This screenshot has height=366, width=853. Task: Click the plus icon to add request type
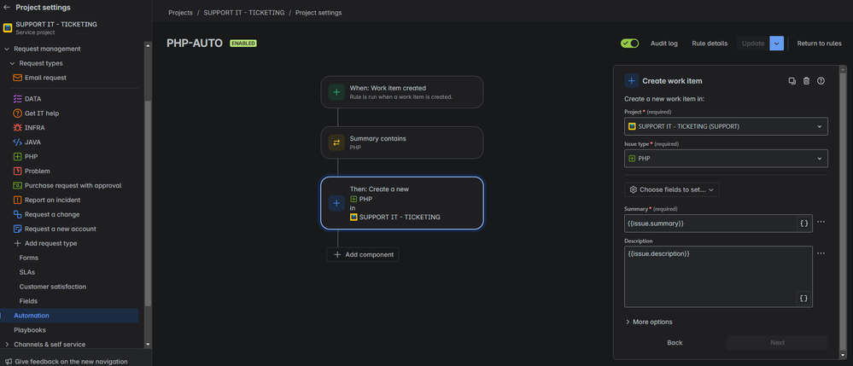pos(17,243)
